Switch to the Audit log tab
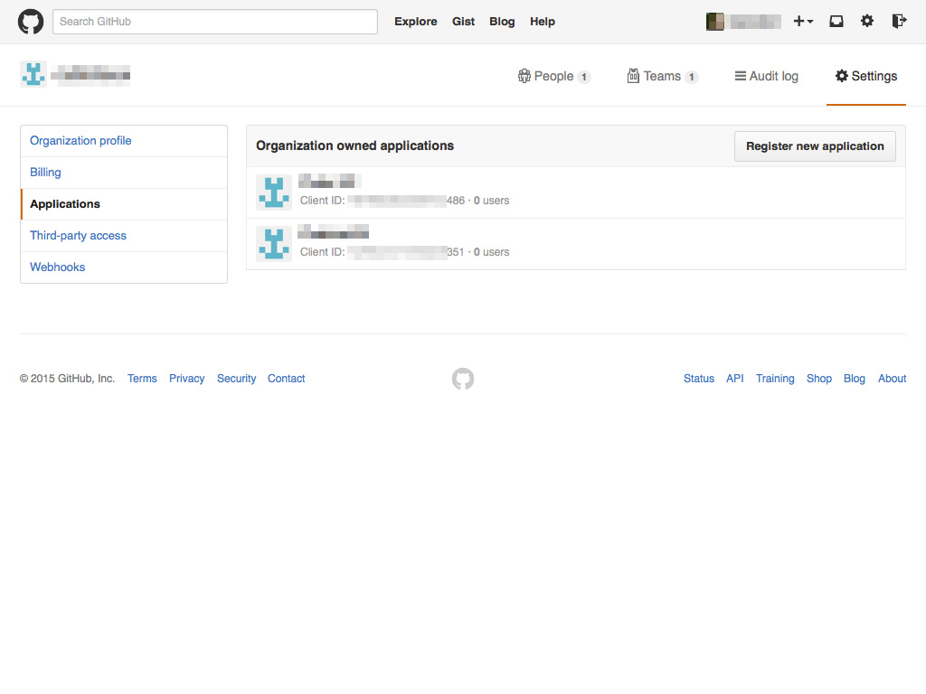This screenshot has width=926, height=694. tap(766, 76)
